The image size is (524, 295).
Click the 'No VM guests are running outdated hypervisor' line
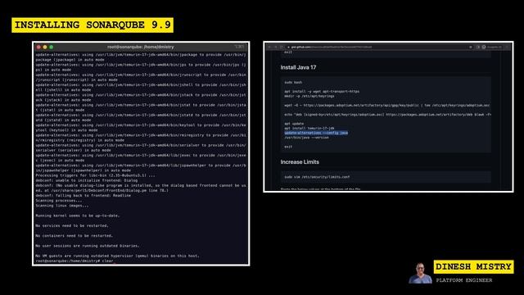[117, 256]
